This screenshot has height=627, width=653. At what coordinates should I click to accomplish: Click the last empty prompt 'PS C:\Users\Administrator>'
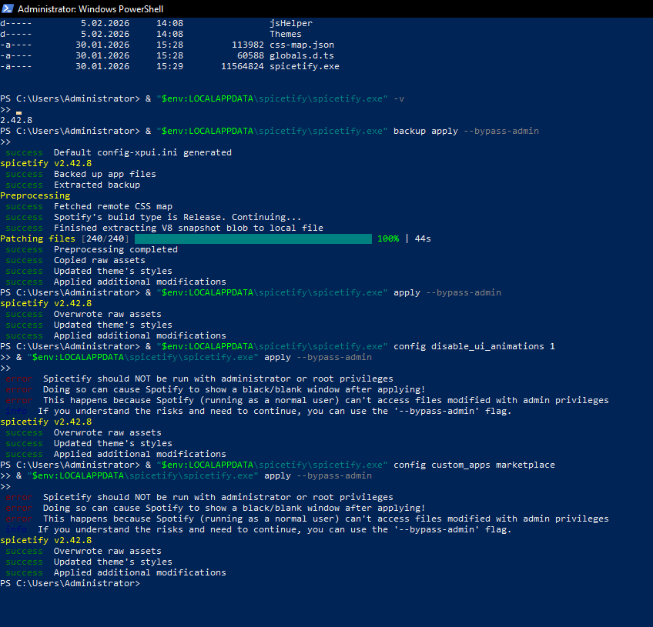(x=70, y=584)
